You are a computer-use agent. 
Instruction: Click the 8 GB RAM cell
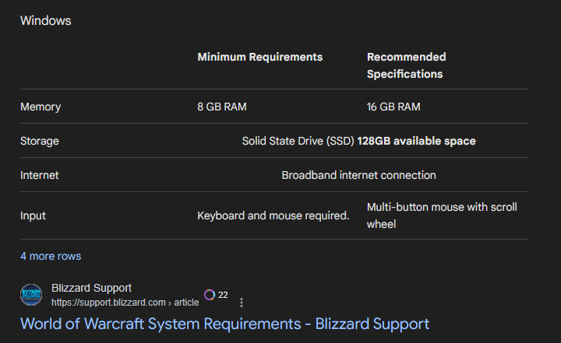click(x=222, y=107)
